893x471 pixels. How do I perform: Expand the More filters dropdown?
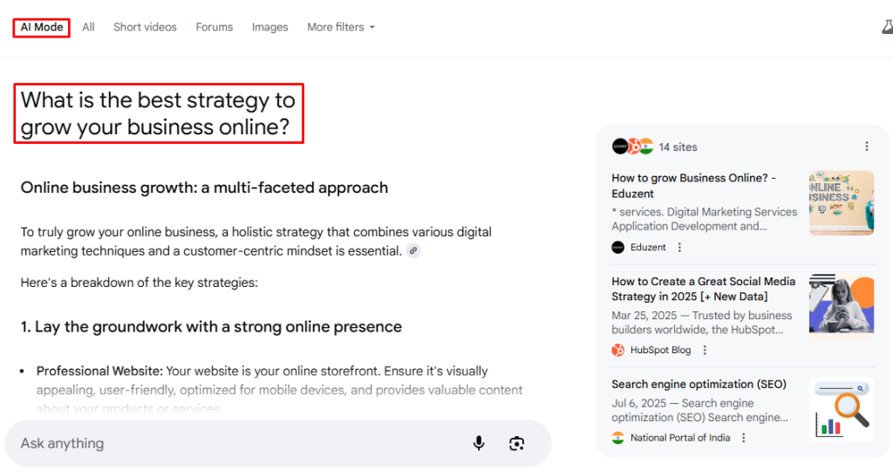click(341, 27)
